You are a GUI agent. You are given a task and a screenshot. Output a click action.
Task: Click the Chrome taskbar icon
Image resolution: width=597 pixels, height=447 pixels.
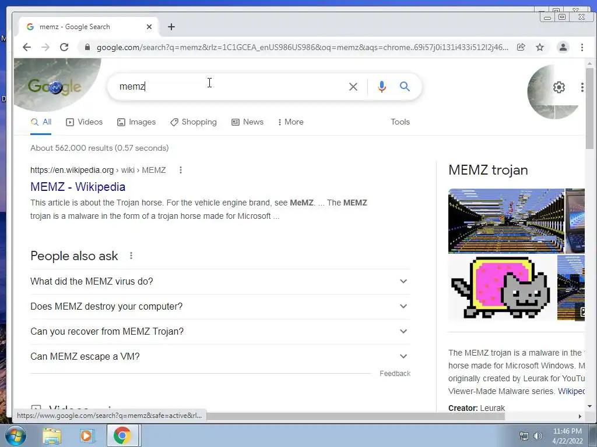[x=122, y=435]
